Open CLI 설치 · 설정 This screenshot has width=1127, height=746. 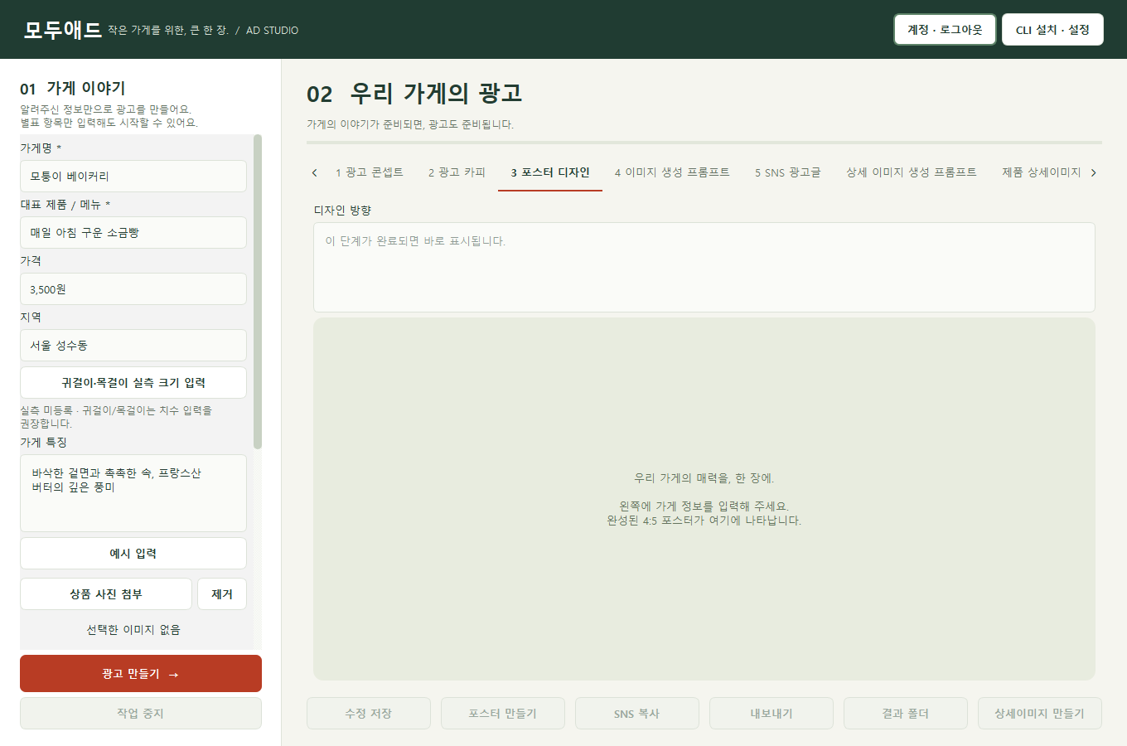(1052, 30)
